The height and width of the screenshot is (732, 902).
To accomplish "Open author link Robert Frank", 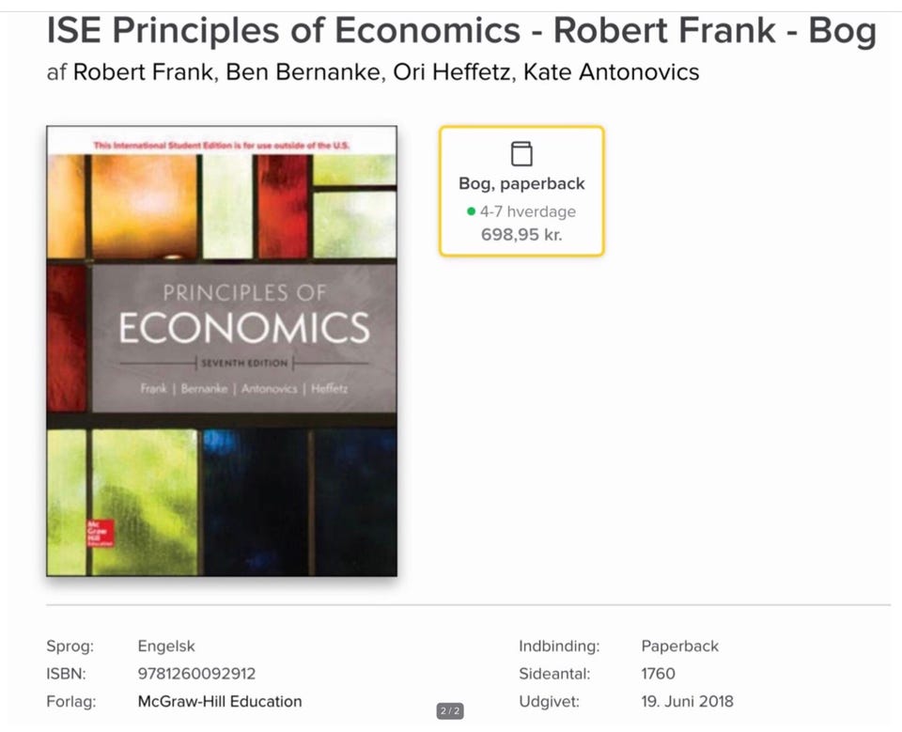I will 144,72.
